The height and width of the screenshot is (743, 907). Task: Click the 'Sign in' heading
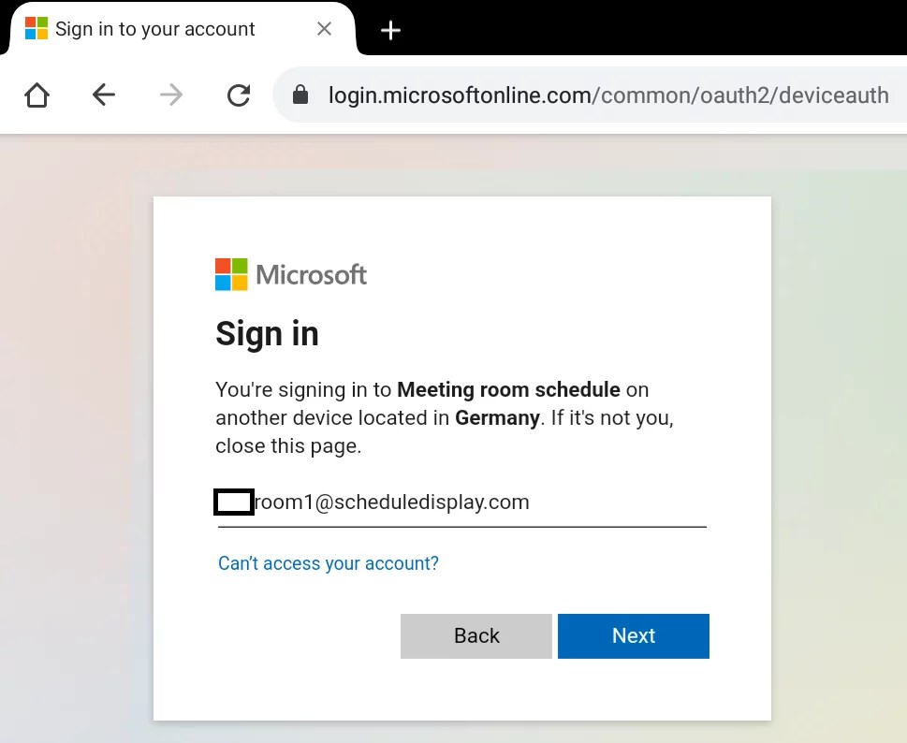[267, 333]
